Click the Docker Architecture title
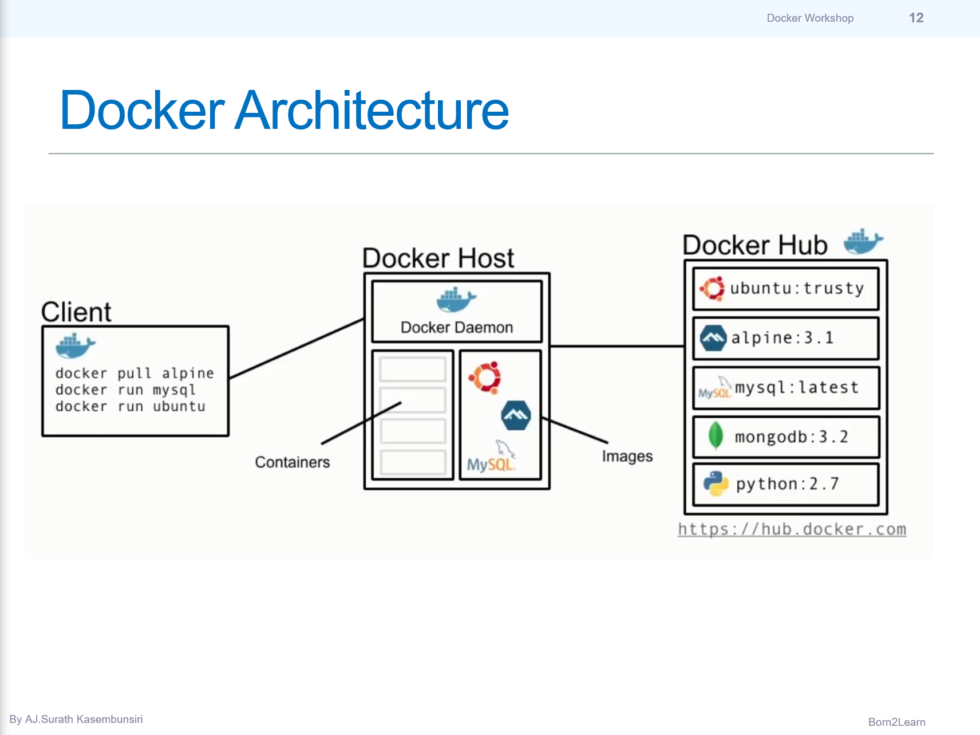 point(283,110)
